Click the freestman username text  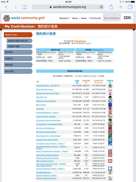pyautogui.click(x=80, y=41)
